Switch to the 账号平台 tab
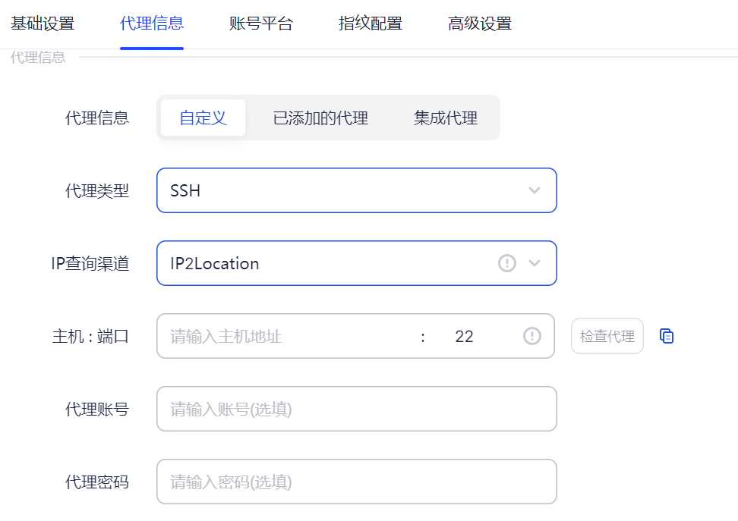The height and width of the screenshot is (521, 738). coord(261,24)
